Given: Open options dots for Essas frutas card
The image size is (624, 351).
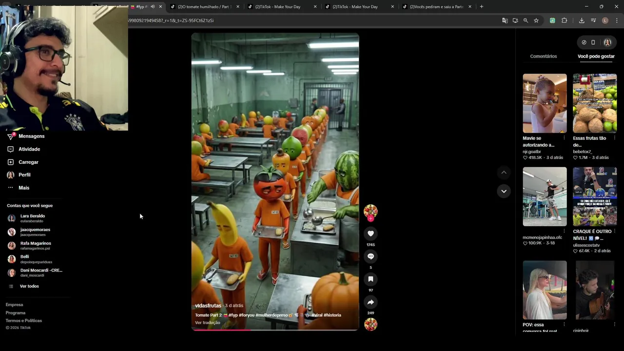Looking at the screenshot, I should pos(614,138).
